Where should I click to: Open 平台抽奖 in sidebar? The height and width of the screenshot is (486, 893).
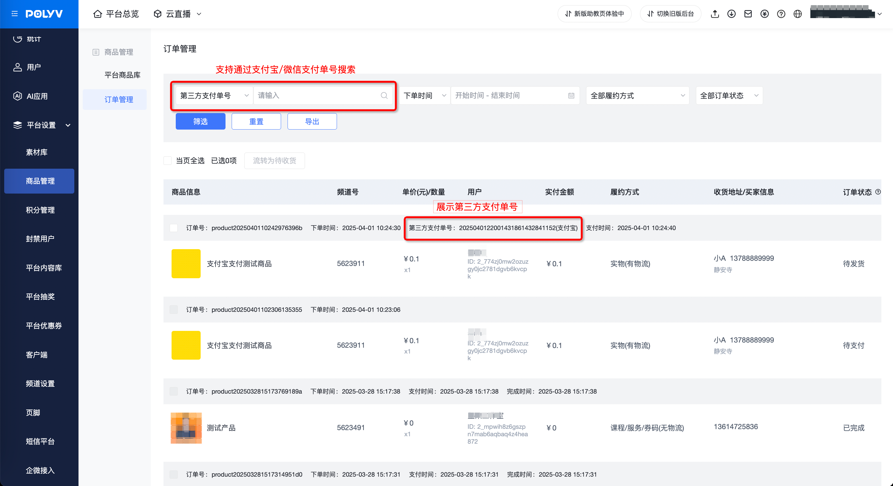pos(40,297)
